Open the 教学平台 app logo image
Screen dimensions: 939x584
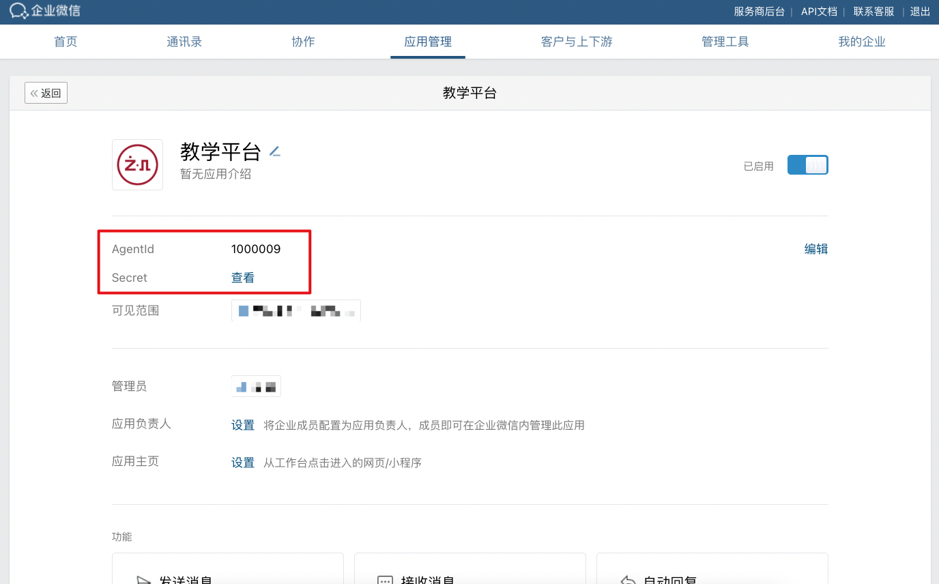tap(137, 164)
